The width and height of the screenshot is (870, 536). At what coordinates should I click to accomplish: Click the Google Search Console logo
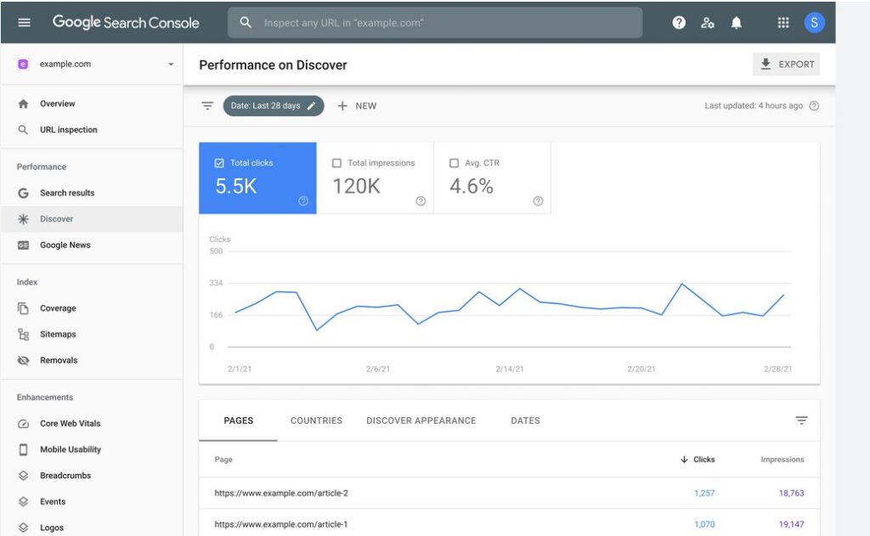126,23
